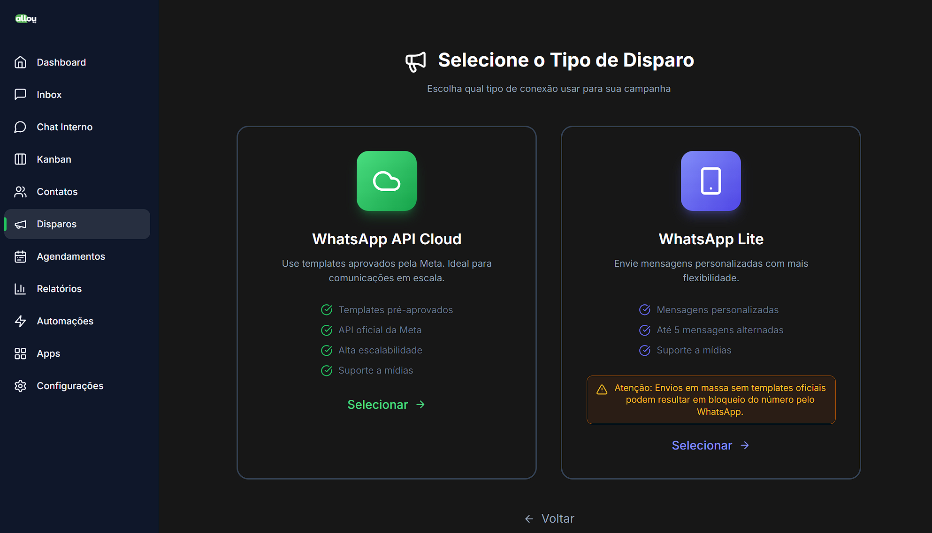Click the WhatsApp Lite card title
This screenshot has width=932, height=533.
(x=711, y=239)
